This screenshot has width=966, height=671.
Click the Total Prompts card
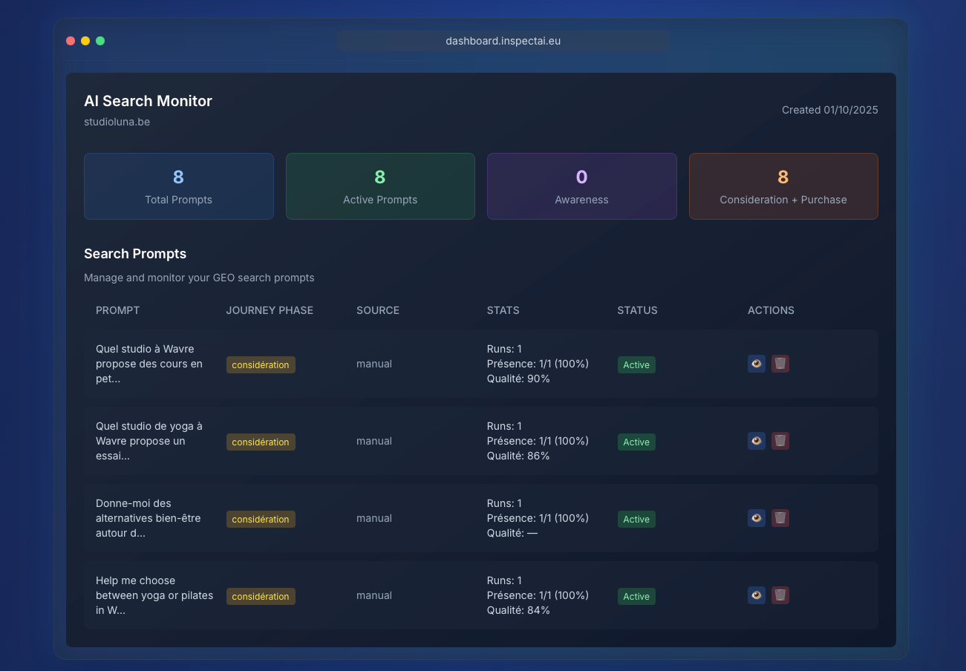178,186
